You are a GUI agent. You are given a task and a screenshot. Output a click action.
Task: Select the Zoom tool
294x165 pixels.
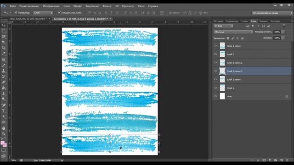click(4, 134)
